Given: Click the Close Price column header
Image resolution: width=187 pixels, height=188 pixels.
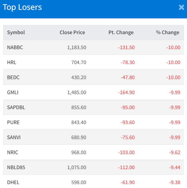Looking at the screenshot, I should (72, 32).
